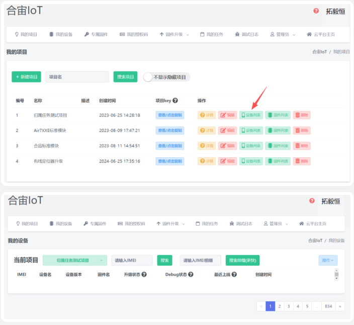Viewport: 354px width, 325px height.
Task: Click the device table vertical scrollbar
Action: (336, 275)
